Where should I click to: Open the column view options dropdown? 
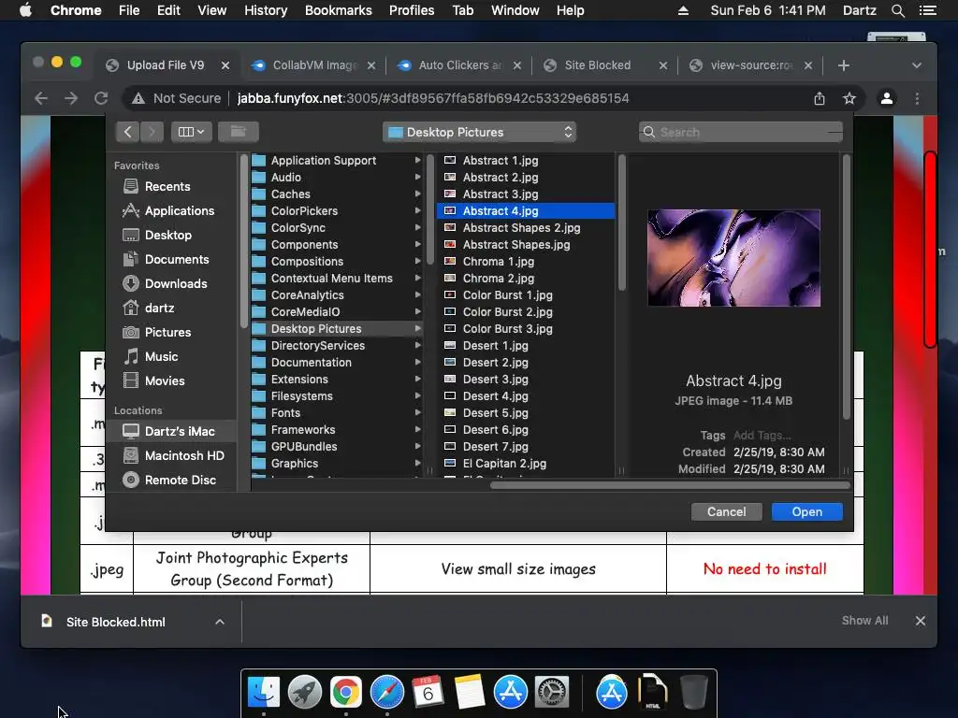tap(191, 132)
